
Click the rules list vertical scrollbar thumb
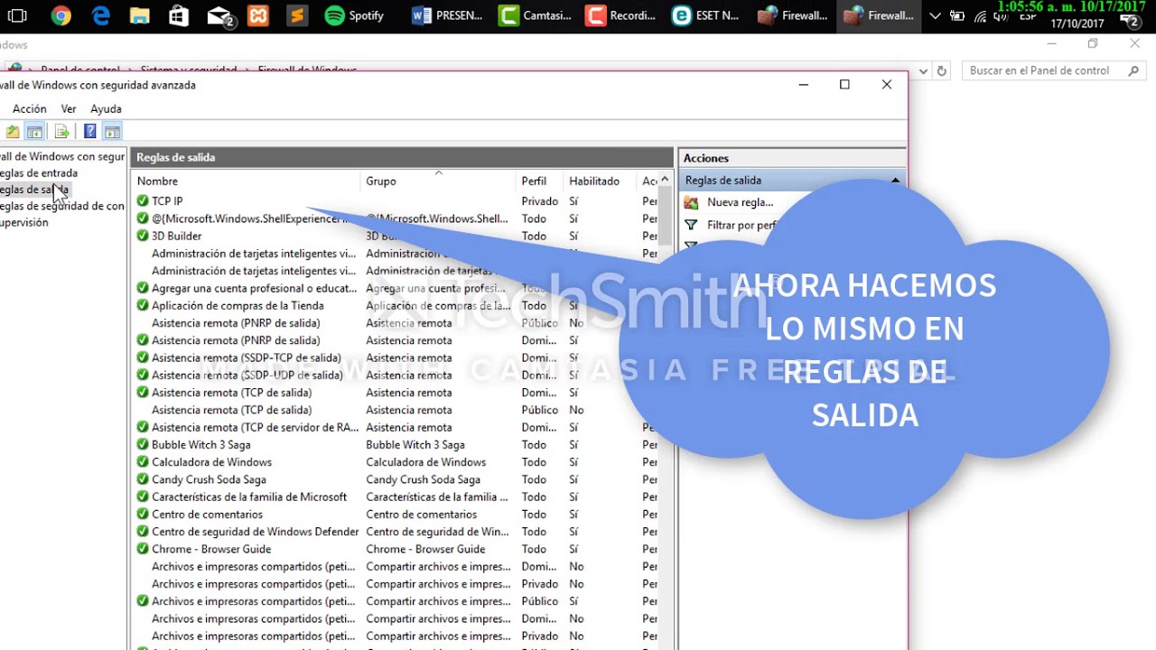click(x=665, y=217)
